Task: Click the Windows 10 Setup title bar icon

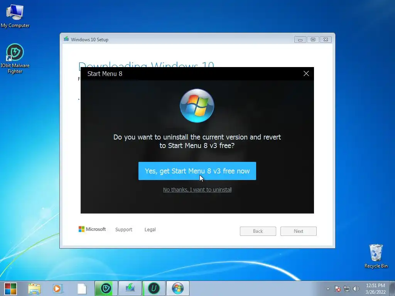Action: pyautogui.click(x=66, y=39)
